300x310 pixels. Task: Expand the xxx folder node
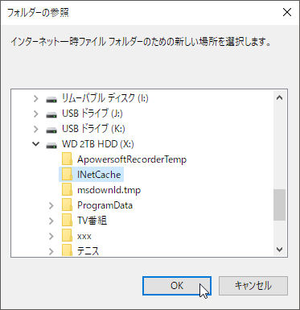[51, 236]
